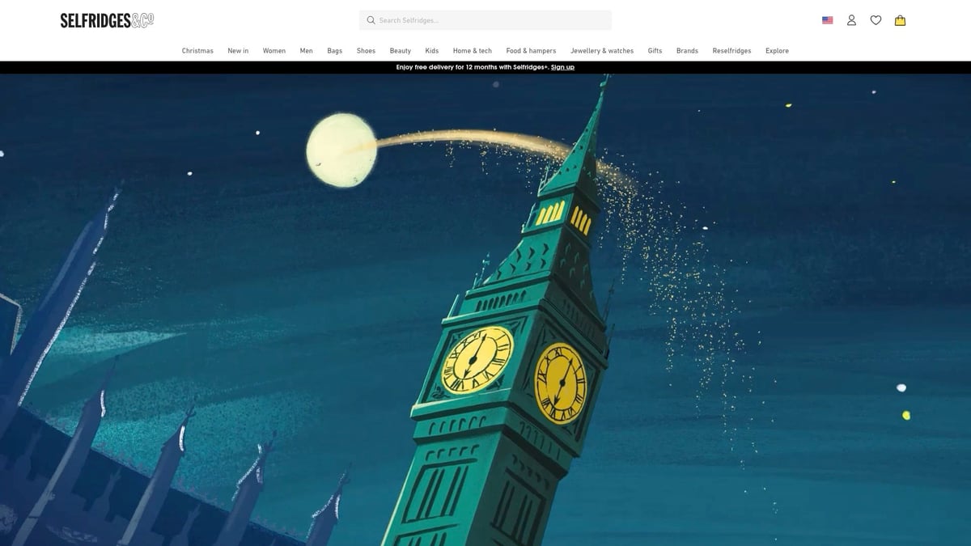Click the Big Ben hero banner image
Screen dimensions: 971x546
485,324
